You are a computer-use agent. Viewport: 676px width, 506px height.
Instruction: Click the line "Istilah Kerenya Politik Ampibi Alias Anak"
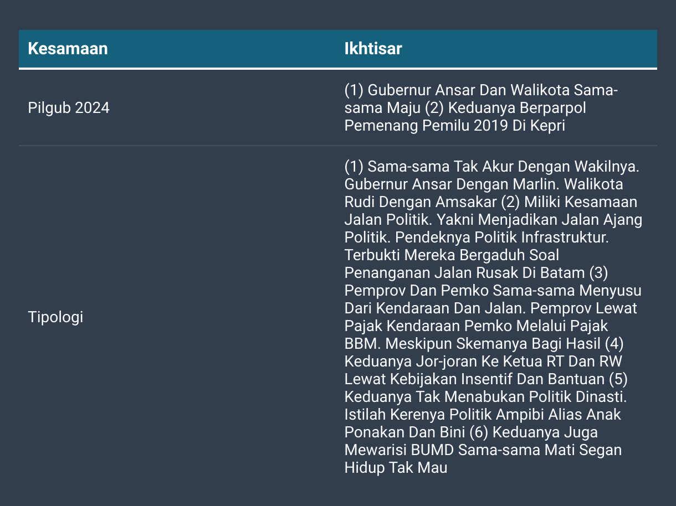(483, 414)
